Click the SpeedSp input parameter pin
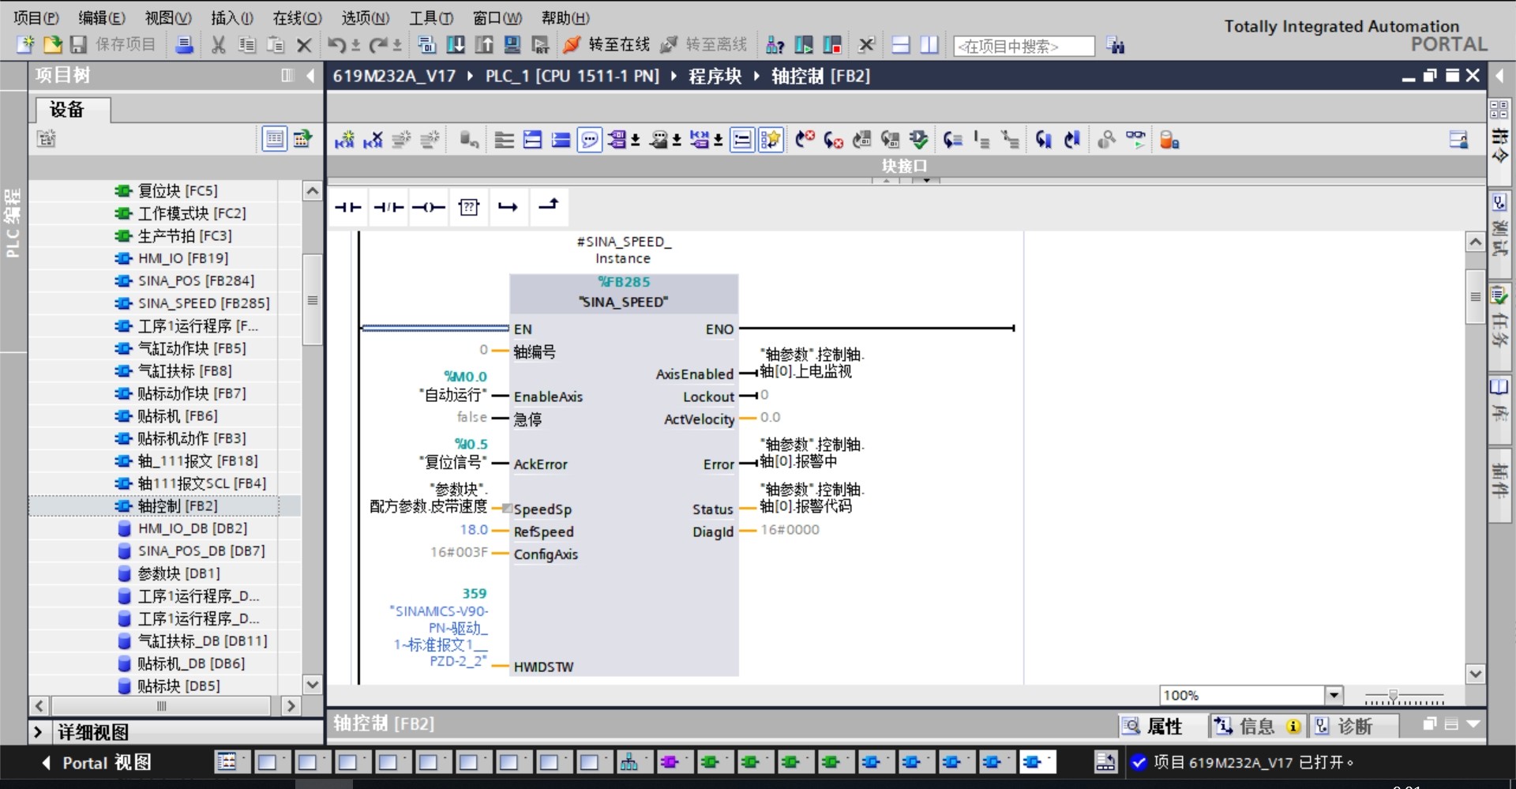Image resolution: width=1516 pixels, height=789 pixels. tap(542, 509)
